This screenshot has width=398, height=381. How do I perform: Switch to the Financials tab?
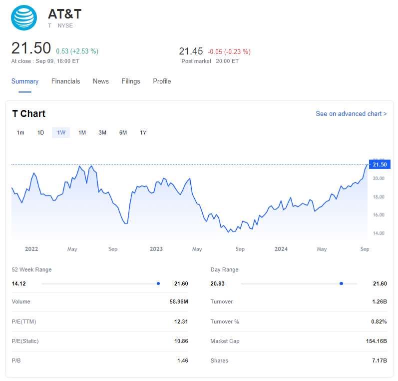coord(65,81)
